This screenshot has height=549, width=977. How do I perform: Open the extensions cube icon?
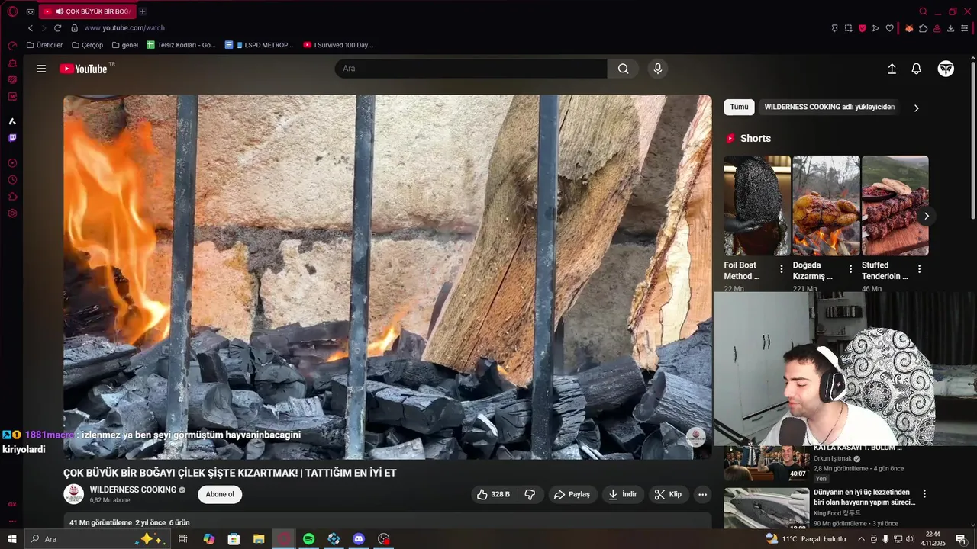point(923,28)
